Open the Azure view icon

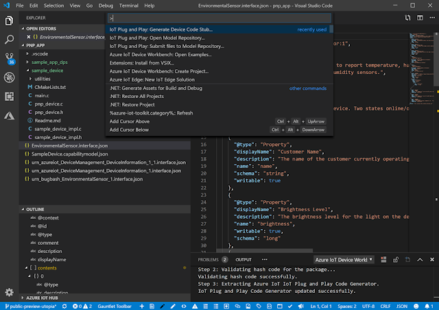[x=10, y=116]
